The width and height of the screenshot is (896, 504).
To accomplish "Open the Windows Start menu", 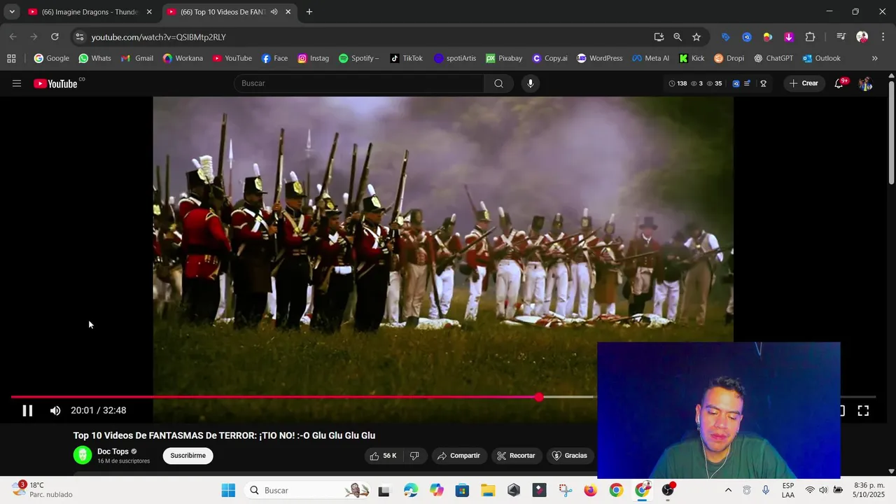I will [x=228, y=490].
